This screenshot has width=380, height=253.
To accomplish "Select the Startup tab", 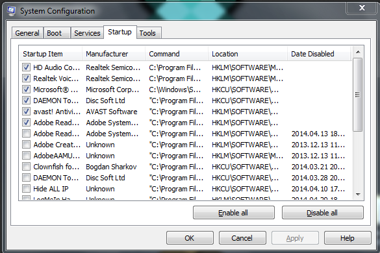I will [120, 32].
